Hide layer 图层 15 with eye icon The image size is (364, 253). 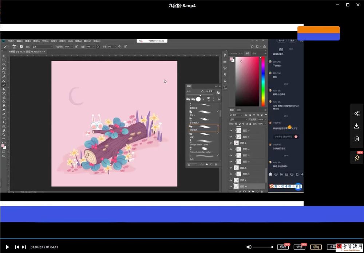[x=231, y=137]
